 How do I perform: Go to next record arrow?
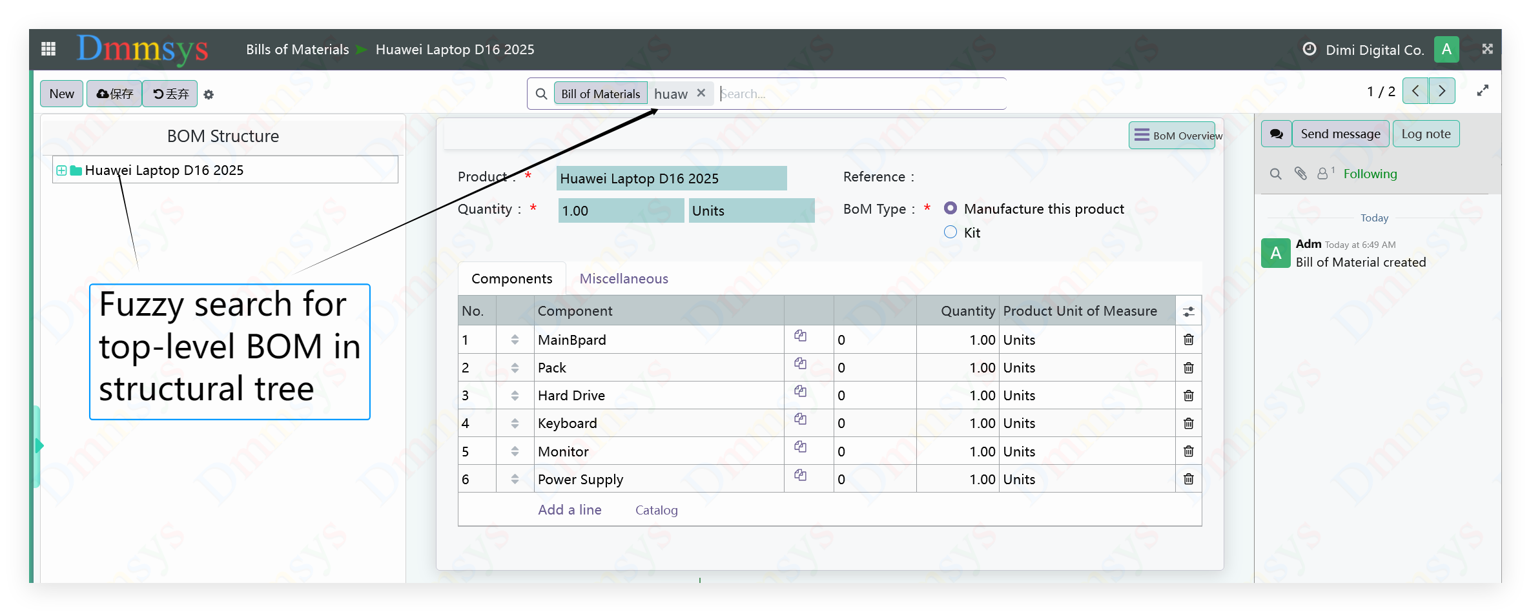coord(1442,91)
